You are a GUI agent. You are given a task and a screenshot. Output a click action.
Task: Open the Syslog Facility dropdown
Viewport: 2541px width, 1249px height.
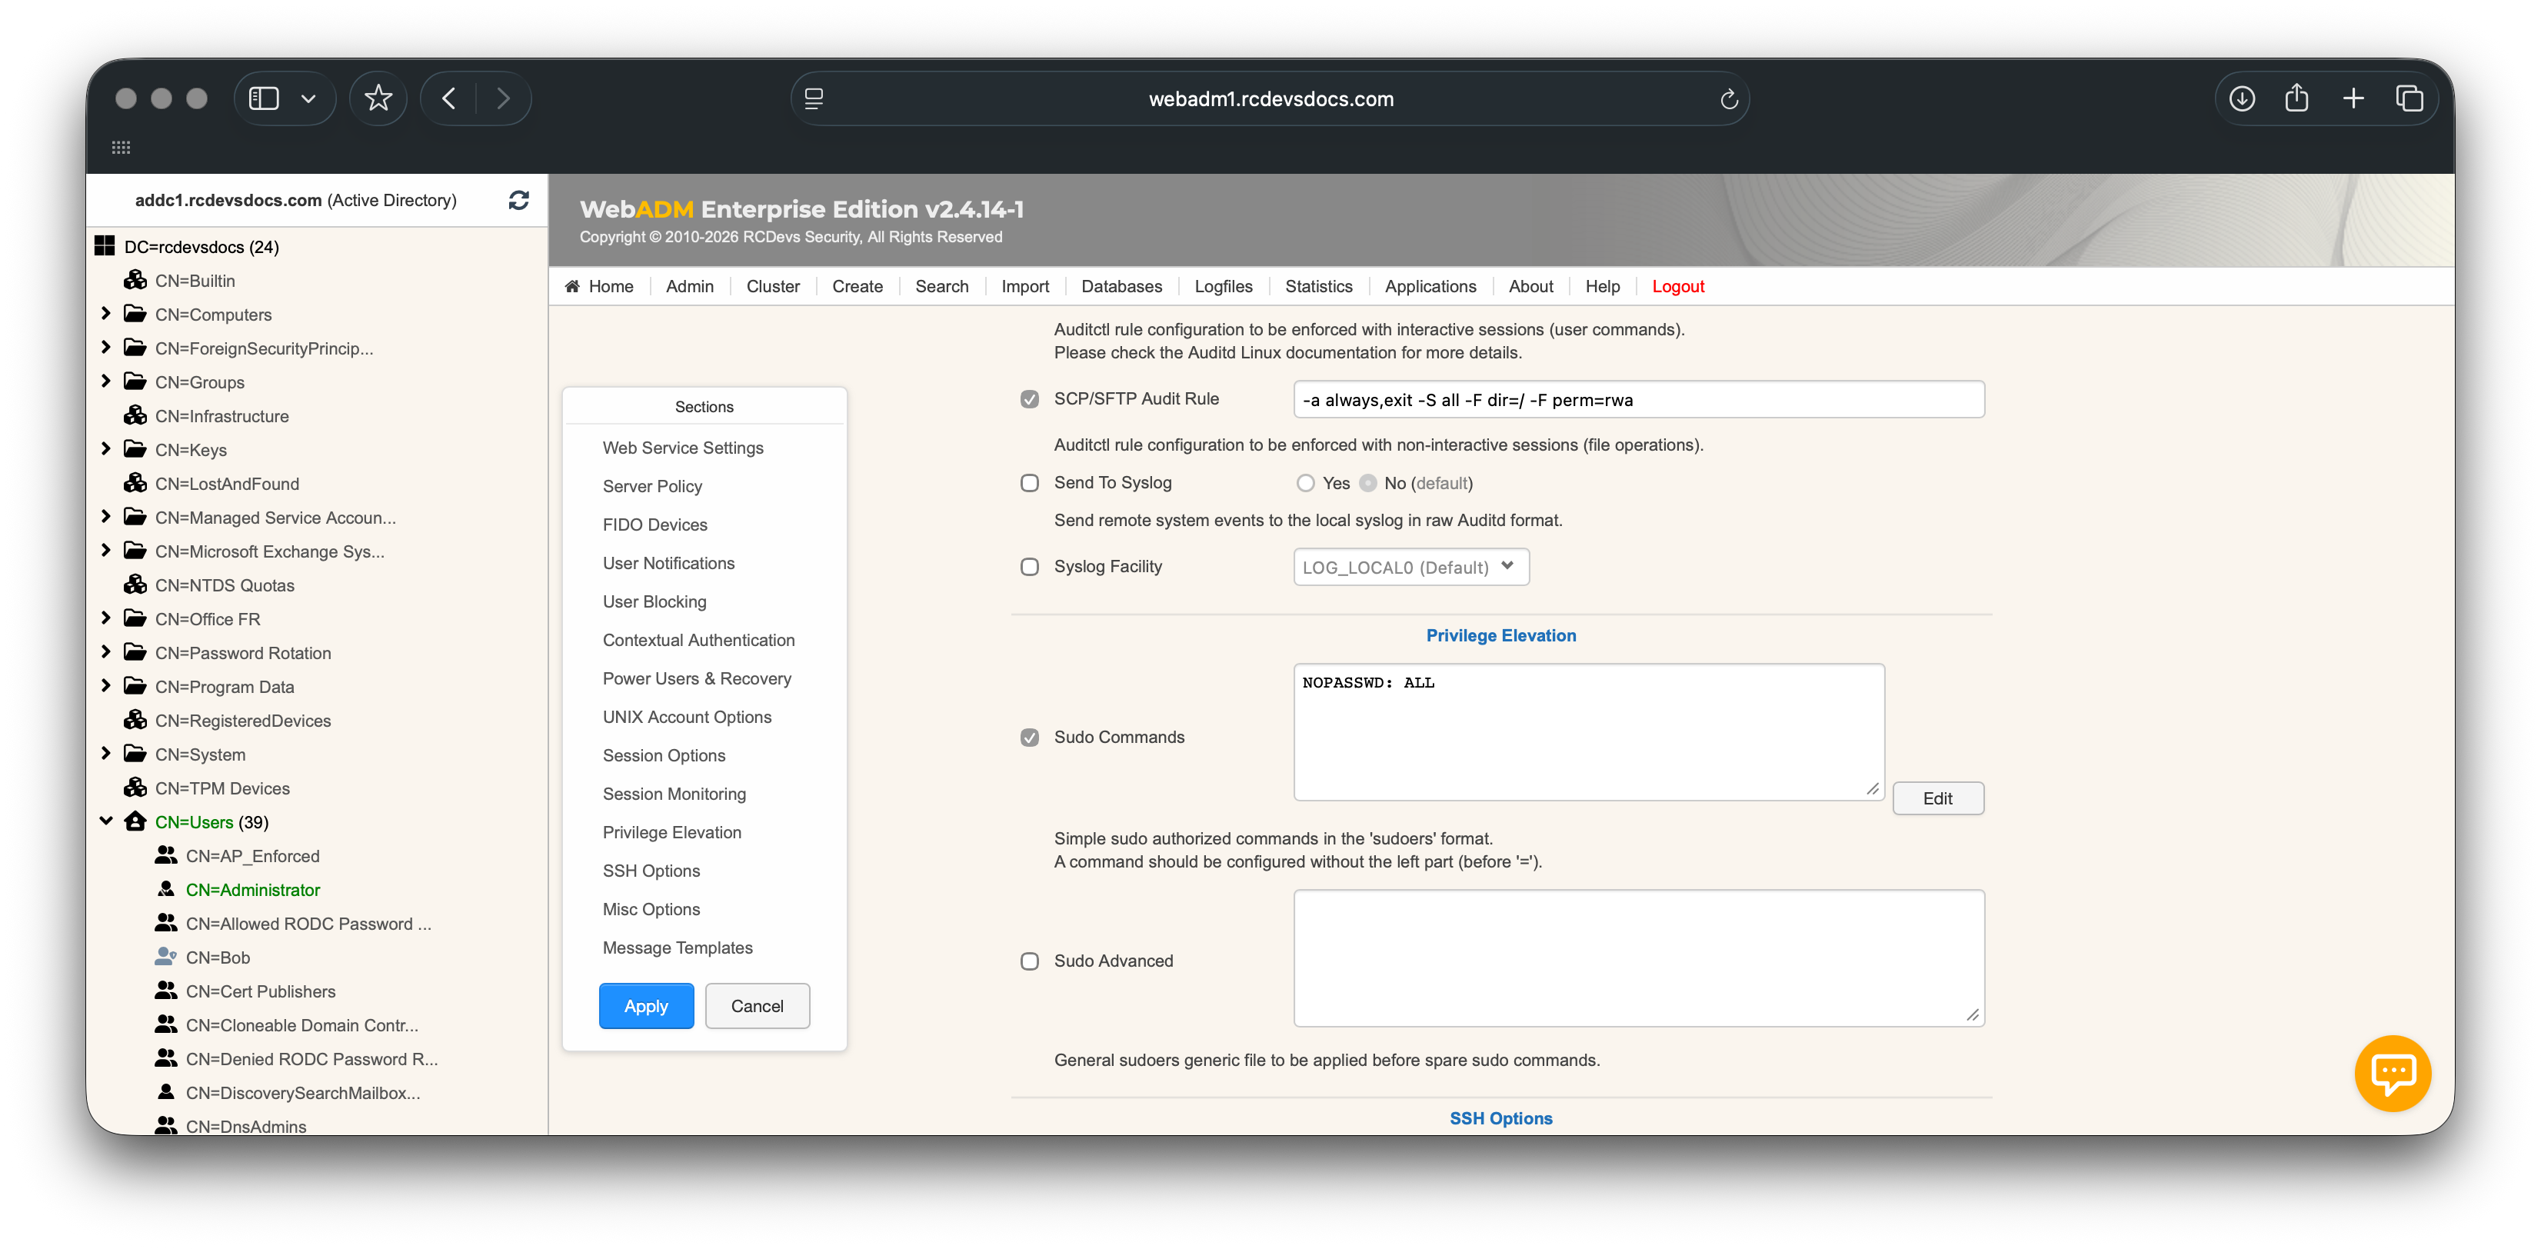pyautogui.click(x=1410, y=568)
